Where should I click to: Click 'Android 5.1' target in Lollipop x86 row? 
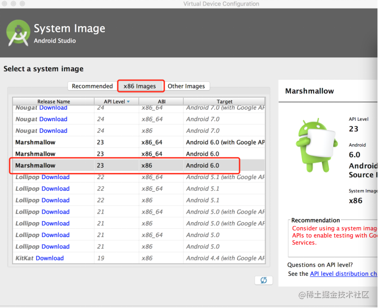point(203,200)
